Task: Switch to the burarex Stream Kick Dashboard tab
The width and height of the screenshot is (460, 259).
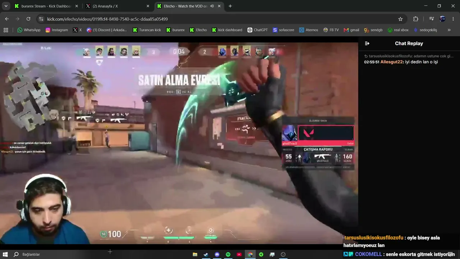Action: (46, 6)
